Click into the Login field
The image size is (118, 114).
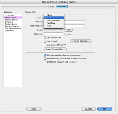(x=53, y=30)
